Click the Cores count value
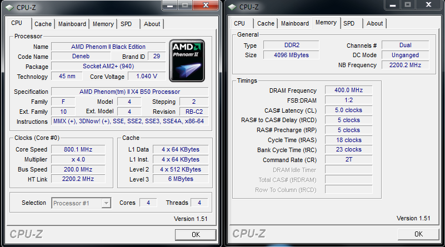 click(x=148, y=203)
